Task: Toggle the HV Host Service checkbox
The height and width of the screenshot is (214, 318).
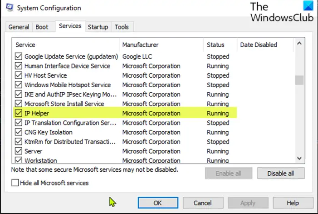Action: [18, 75]
